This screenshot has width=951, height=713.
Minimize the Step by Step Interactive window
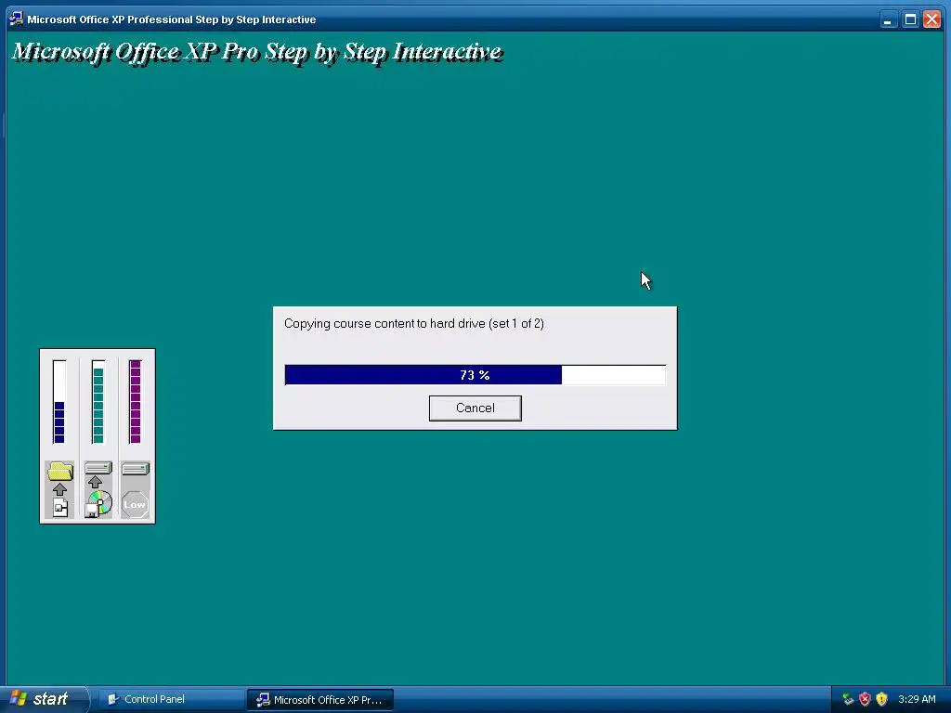(x=888, y=19)
